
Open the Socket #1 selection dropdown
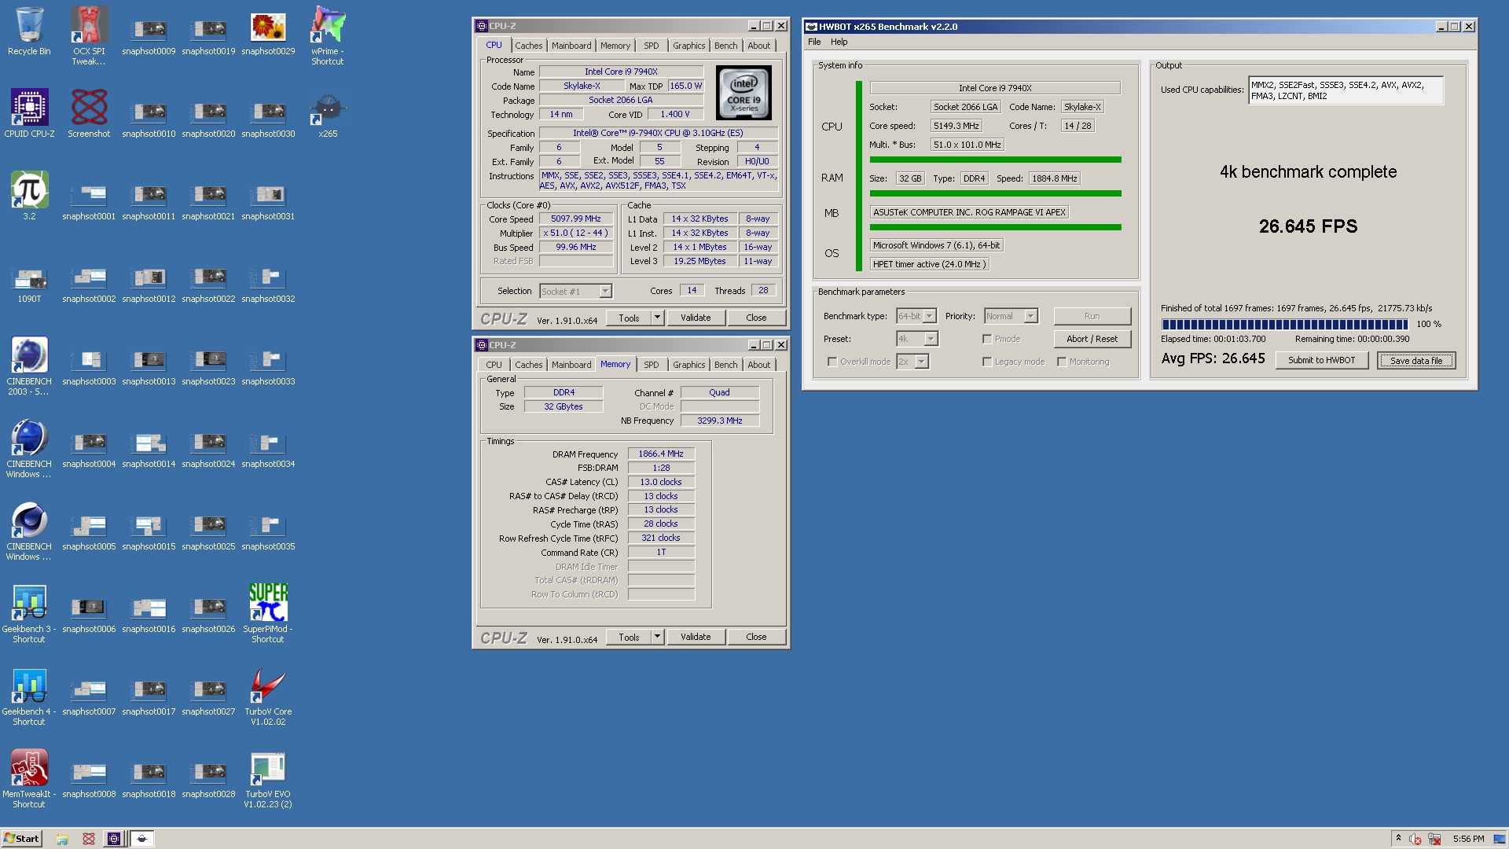(x=575, y=291)
